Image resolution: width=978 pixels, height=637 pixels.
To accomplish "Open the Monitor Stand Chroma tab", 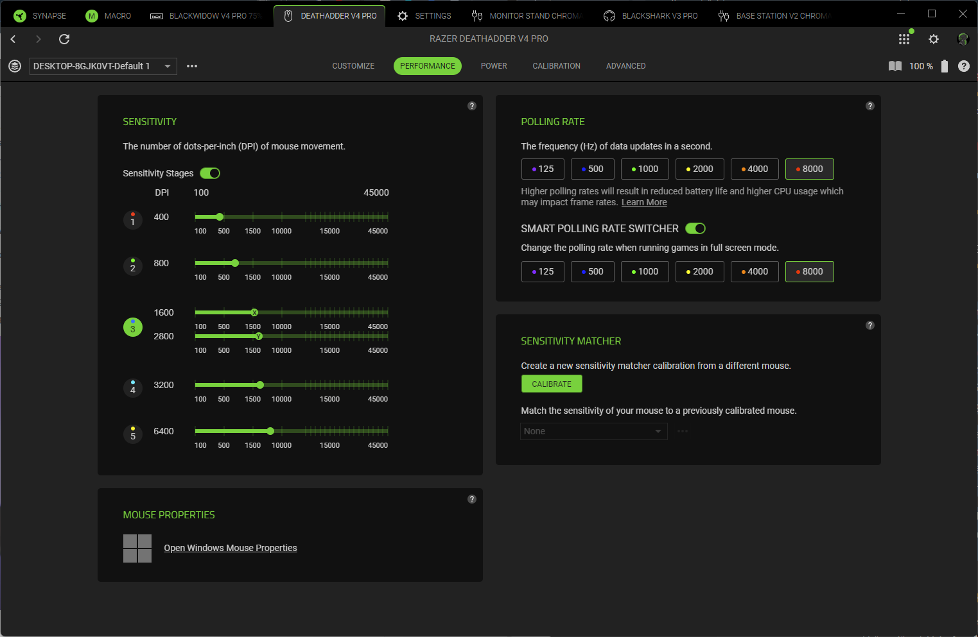I will point(527,16).
